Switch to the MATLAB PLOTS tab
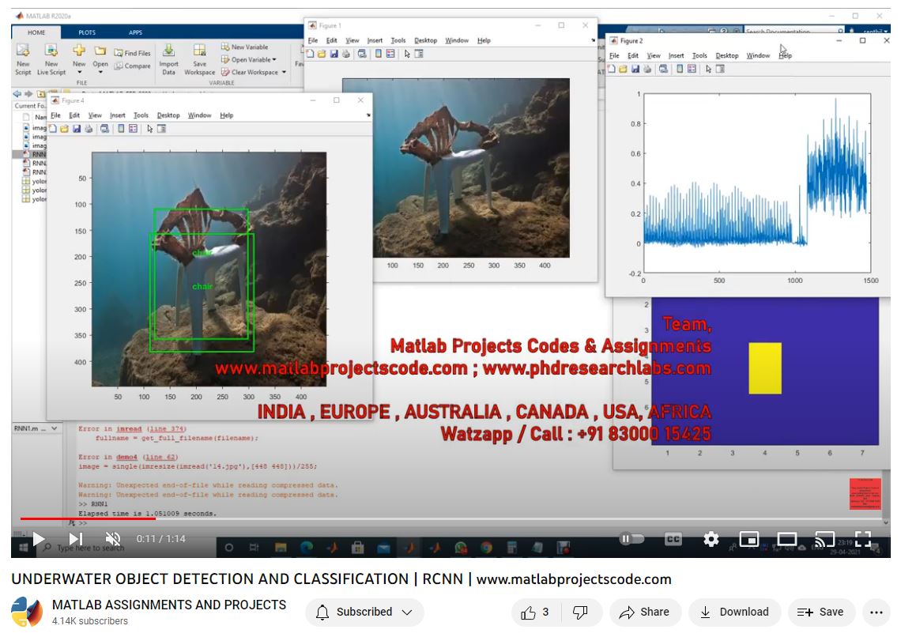The image size is (901, 637). pyautogui.click(x=88, y=32)
